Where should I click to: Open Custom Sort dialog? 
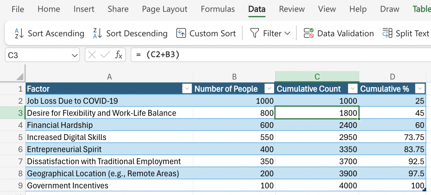coord(181,33)
